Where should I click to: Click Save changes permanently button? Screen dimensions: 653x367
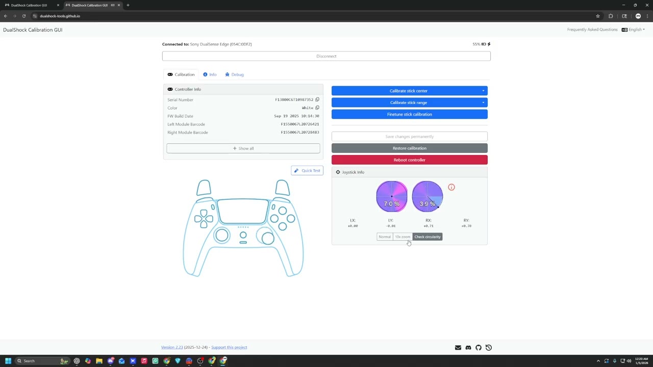[x=410, y=137]
